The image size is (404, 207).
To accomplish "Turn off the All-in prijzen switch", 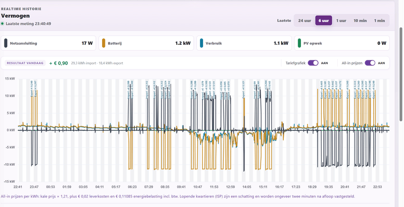I will [x=370, y=63].
